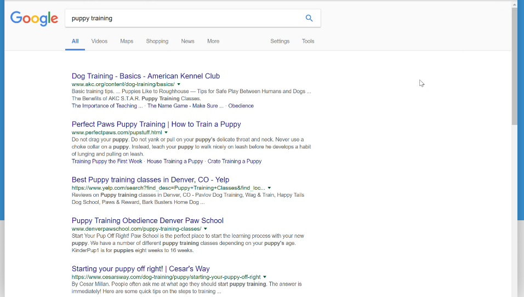
Task: Go to the Shopping tab
Action: point(157,41)
